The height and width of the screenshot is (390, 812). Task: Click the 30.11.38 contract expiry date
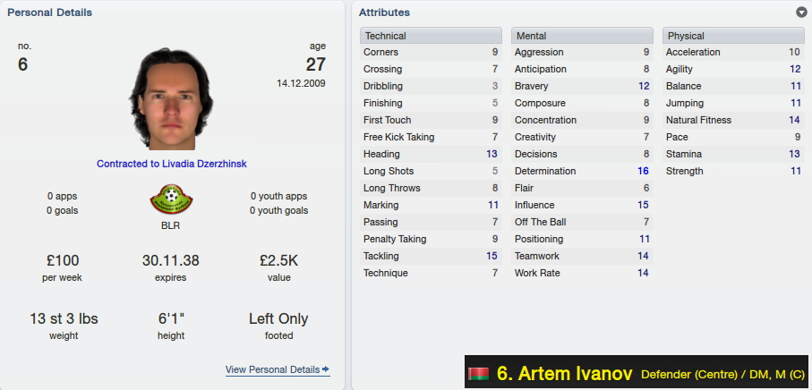point(171,260)
